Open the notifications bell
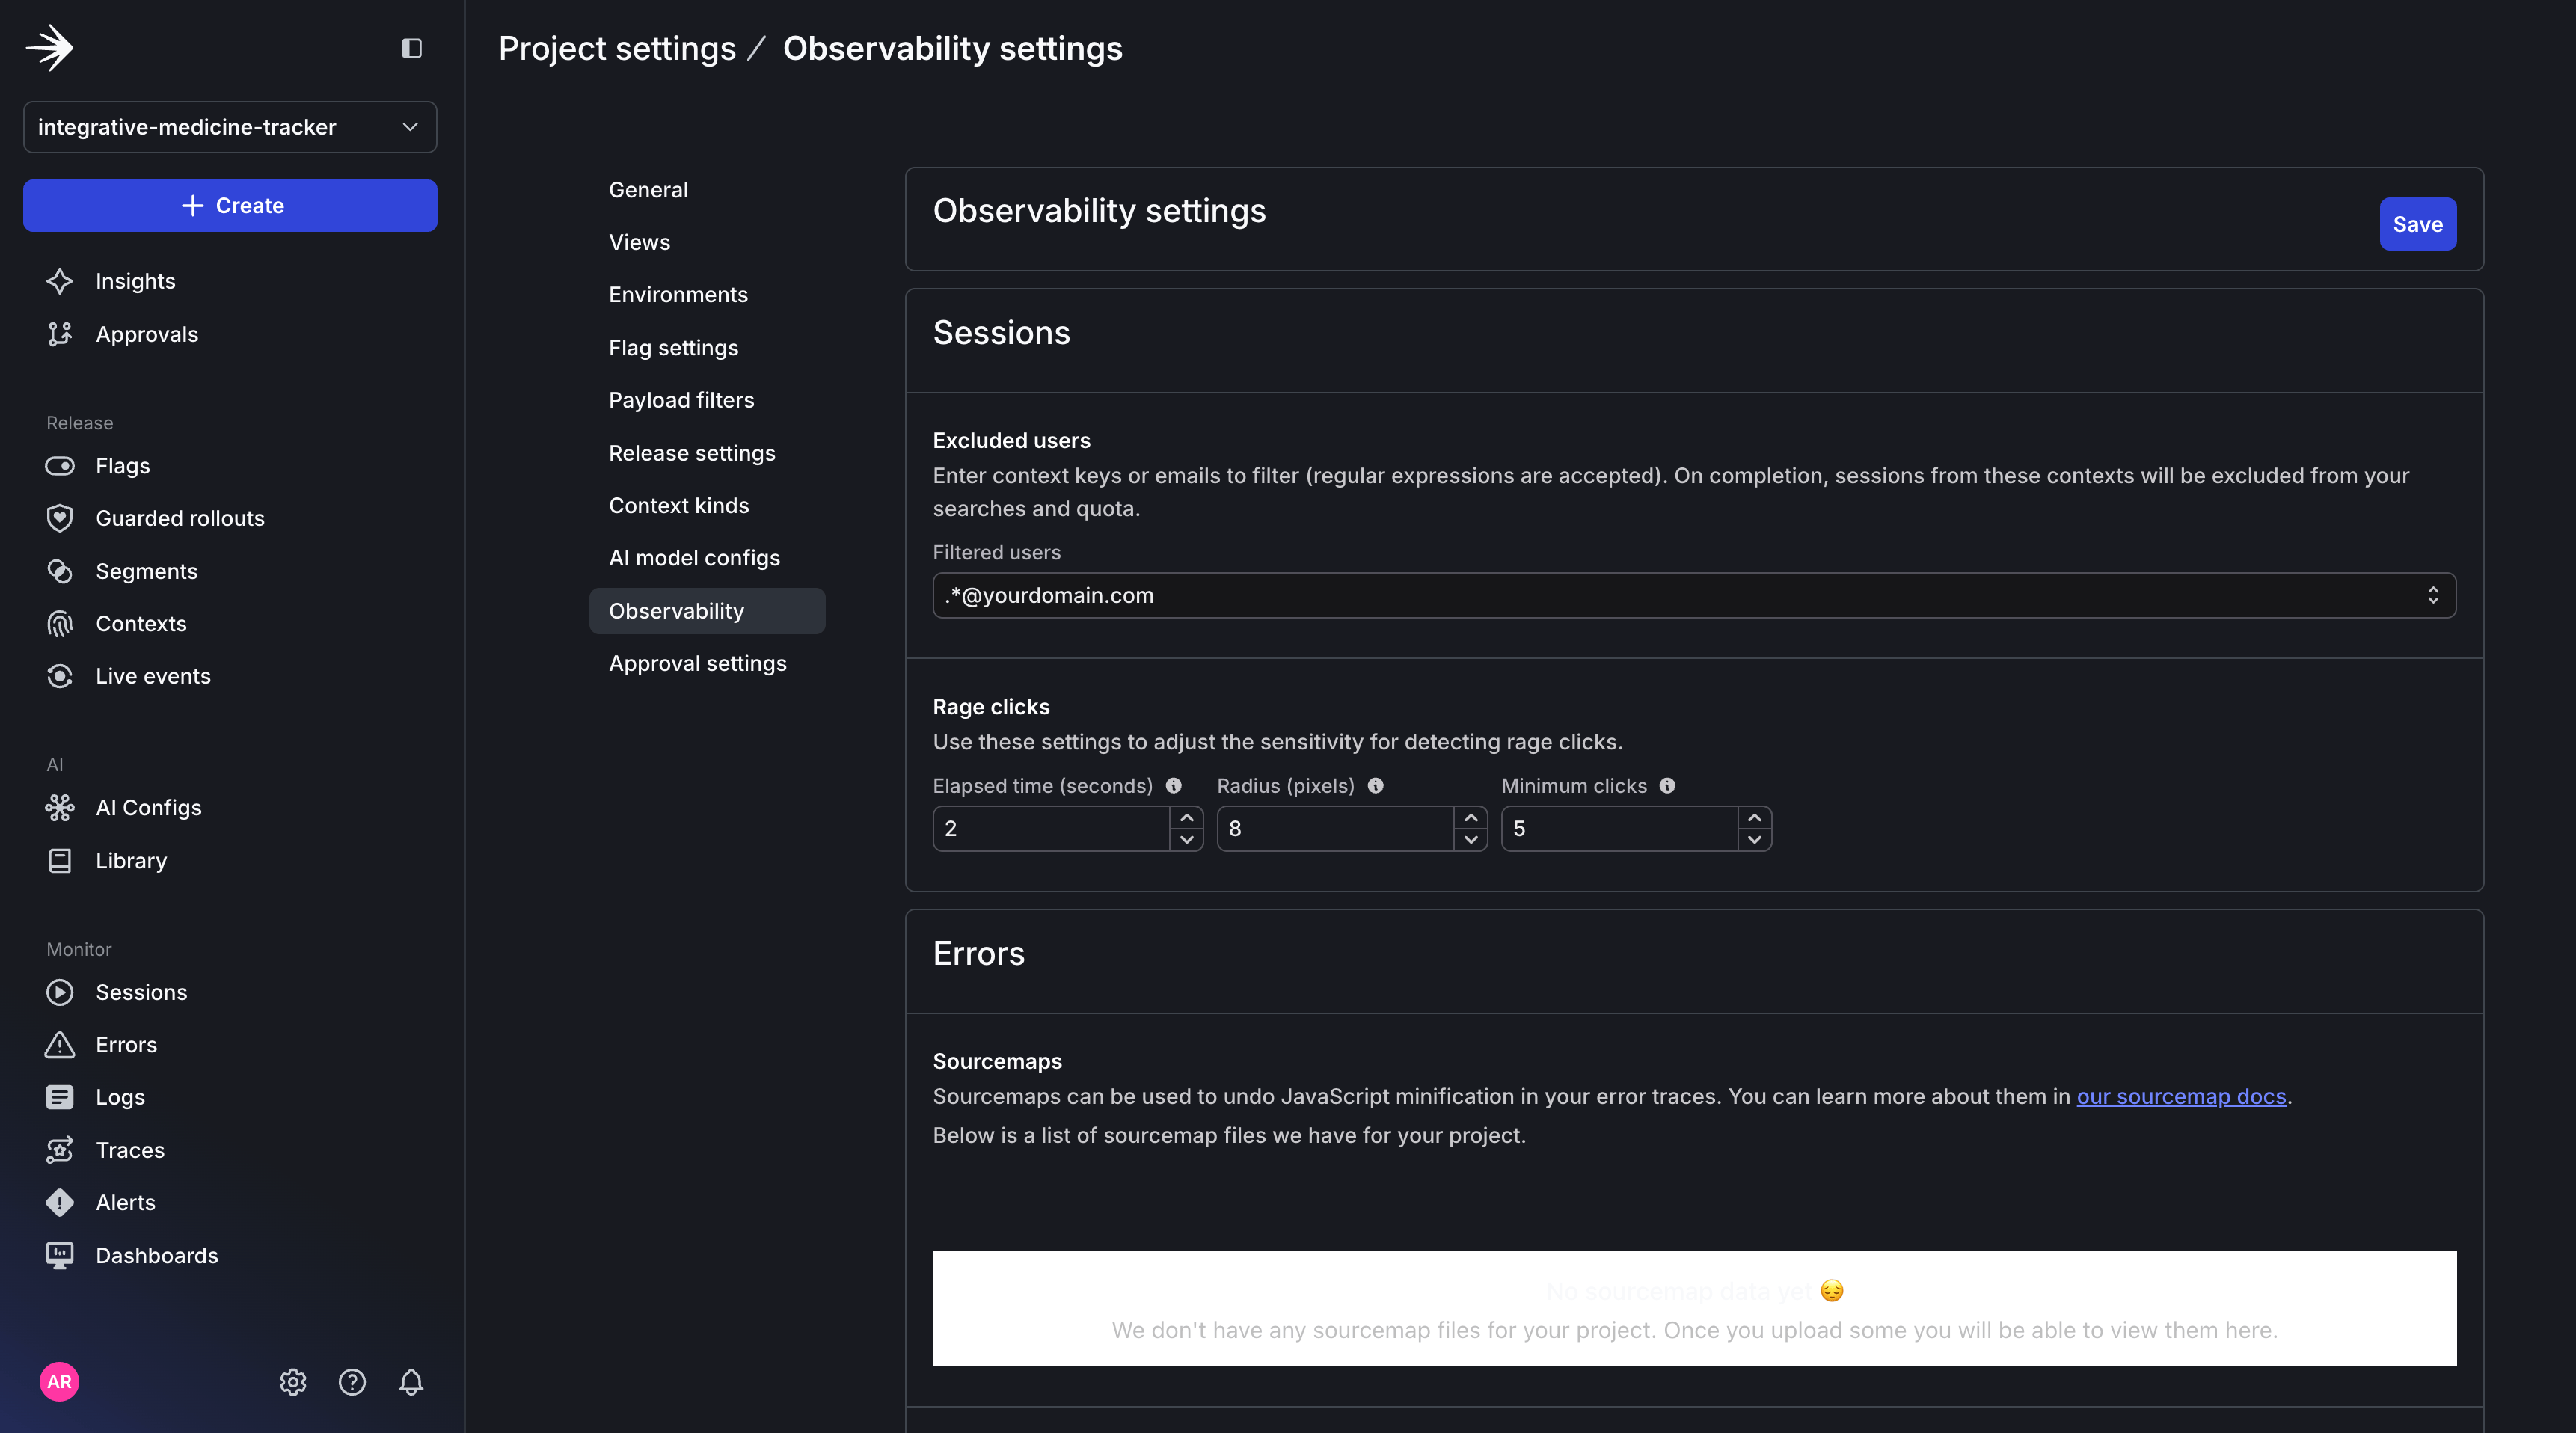The image size is (2576, 1433). (411, 1382)
